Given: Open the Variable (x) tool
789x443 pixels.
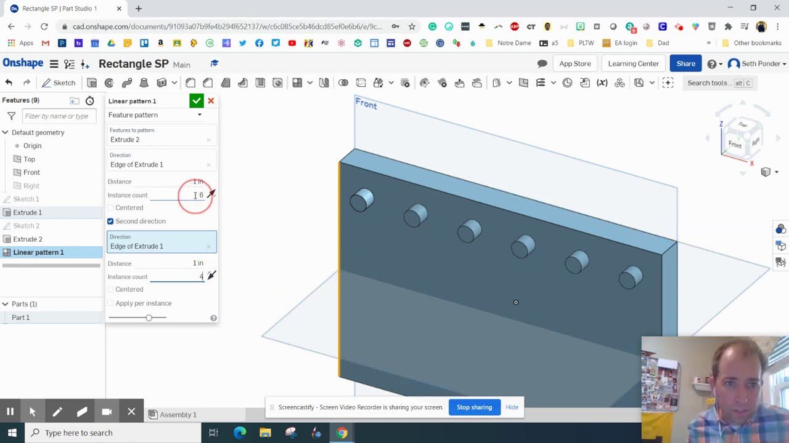Looking at the screenshot, I should pos(602,82).
